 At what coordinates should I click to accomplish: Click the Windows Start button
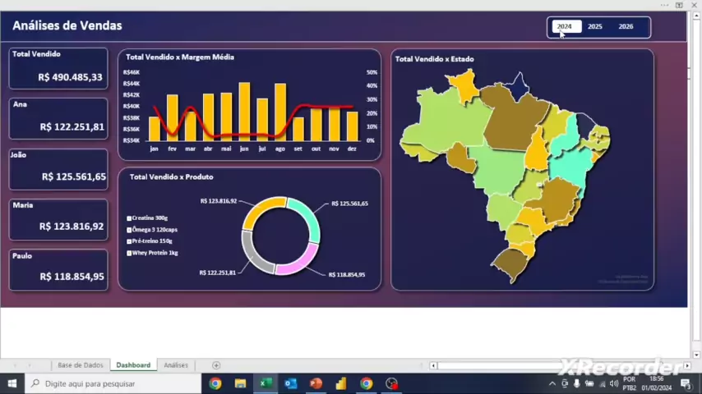pyautogui.click(x=12, y=383)
